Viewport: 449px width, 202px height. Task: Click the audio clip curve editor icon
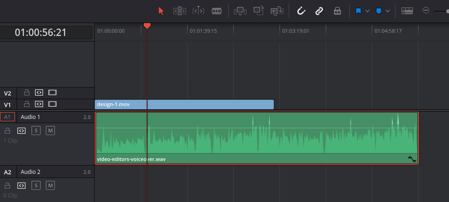412,159
